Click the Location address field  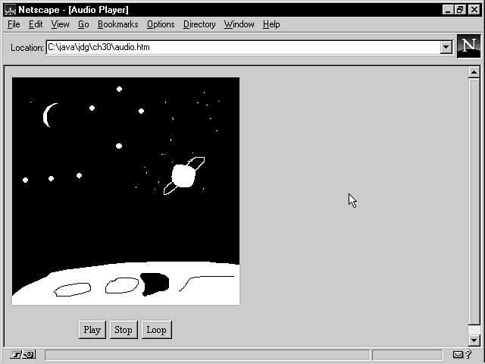point(242,47)
